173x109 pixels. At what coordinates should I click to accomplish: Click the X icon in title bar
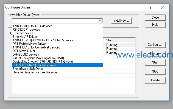pos(163,7)
